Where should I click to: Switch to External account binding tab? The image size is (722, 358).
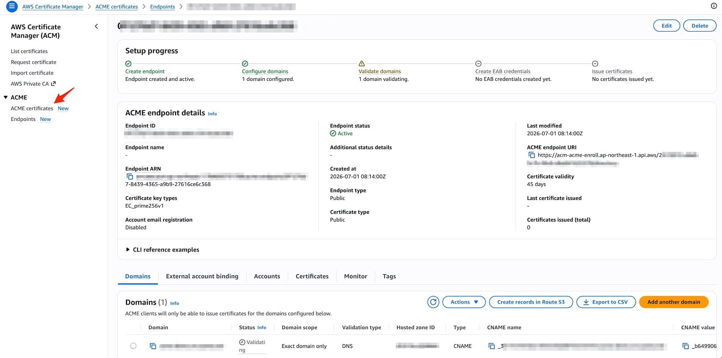point(202,276)
